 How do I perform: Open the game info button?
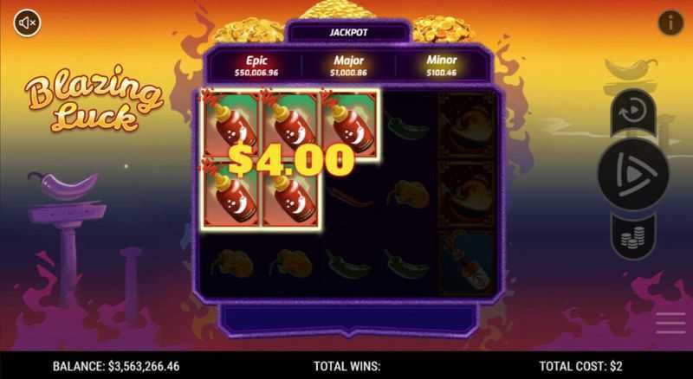[670, 22]
